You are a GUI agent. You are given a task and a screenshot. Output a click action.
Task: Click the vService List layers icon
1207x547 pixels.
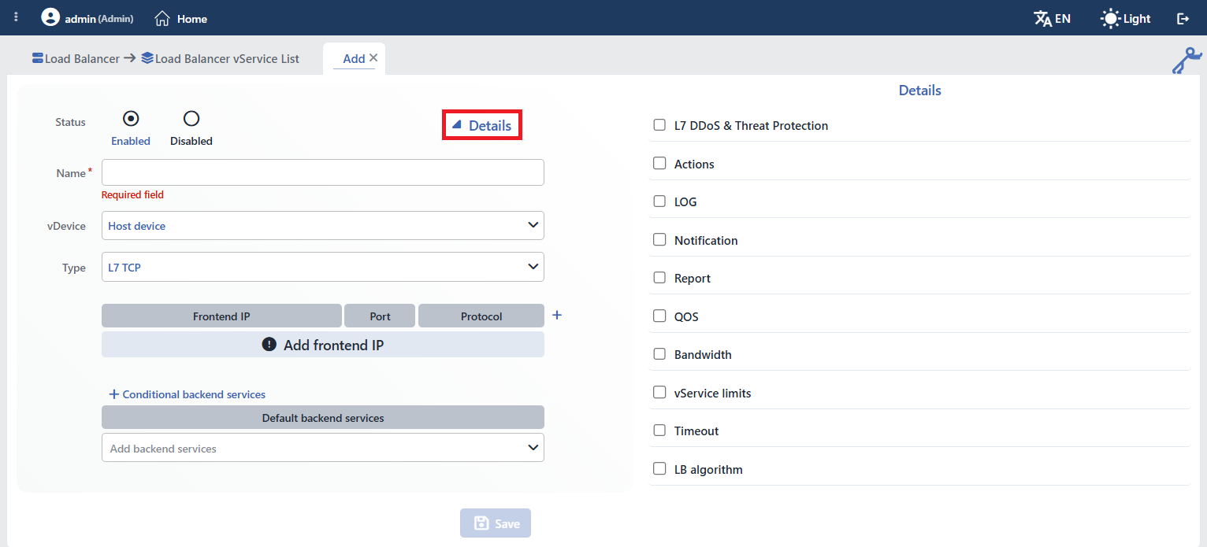pos(147,58)
